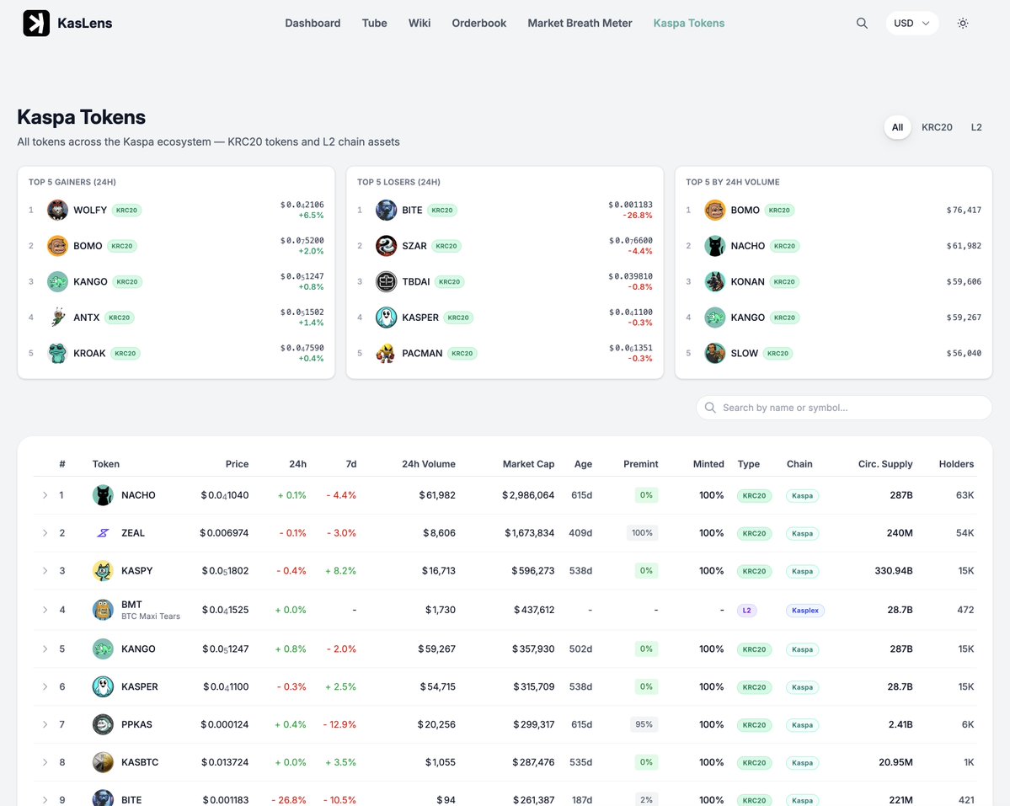Viewport: 1010px width, 806px height.
Task: Open the Tube nav item
Action: click(x=374, y=24)
